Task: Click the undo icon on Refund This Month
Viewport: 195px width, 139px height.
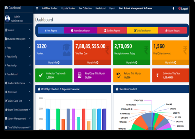Action: [x=118, y=75]
